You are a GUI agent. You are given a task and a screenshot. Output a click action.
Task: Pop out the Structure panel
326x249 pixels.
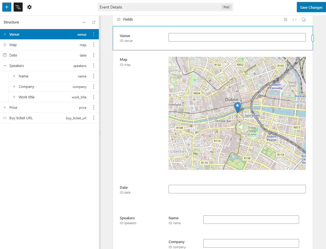(94, 22)
